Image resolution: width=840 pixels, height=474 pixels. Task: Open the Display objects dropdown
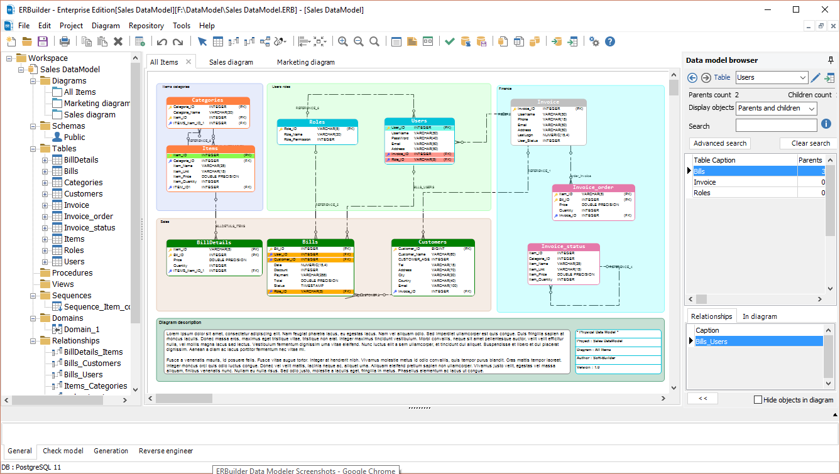pos(811,109)
